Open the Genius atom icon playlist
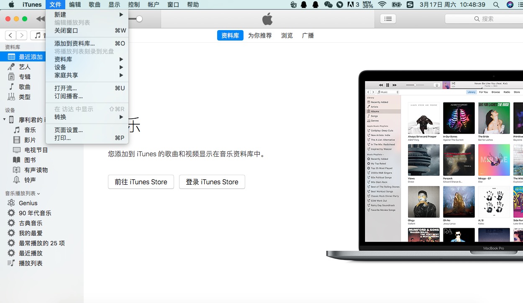The image size is (523, 303). (11, 203)
